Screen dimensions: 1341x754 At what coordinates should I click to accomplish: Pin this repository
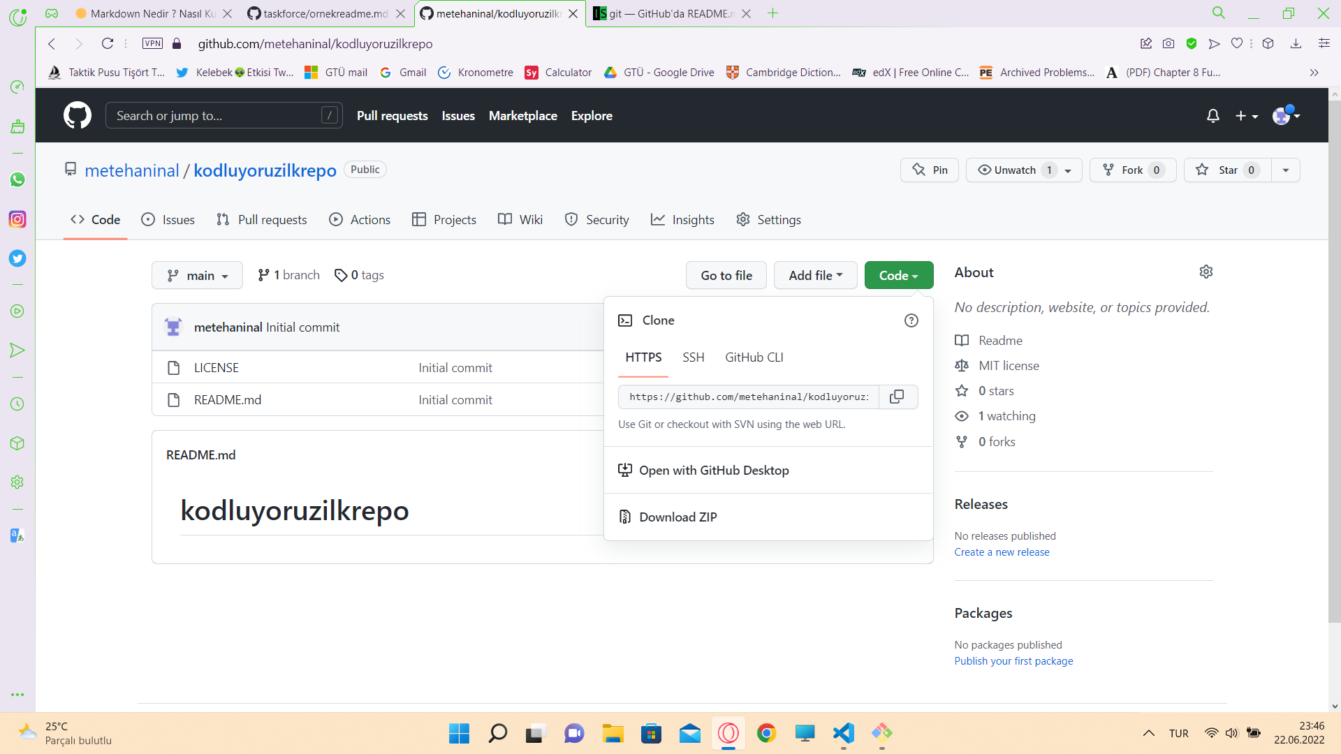tap(929, 170)
